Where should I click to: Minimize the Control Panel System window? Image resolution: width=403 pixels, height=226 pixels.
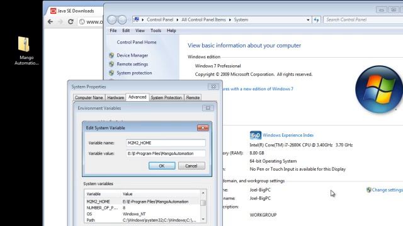382,10
